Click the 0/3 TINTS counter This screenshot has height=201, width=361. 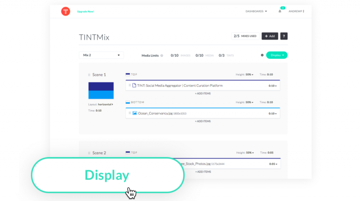tap(226, 55)
